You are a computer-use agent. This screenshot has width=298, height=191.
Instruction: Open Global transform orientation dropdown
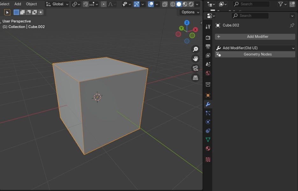pyautogui.click(x=57, y=4)
